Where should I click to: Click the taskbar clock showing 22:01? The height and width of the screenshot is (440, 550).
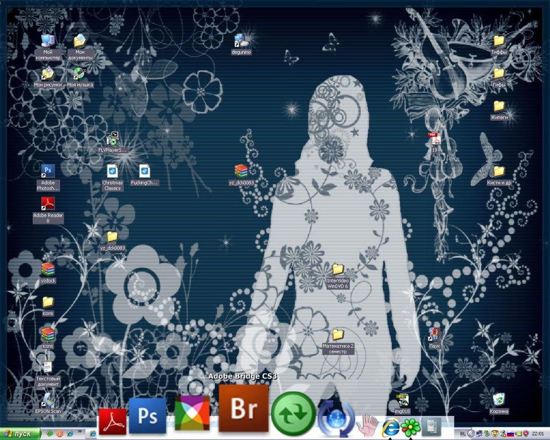[538, 434]
